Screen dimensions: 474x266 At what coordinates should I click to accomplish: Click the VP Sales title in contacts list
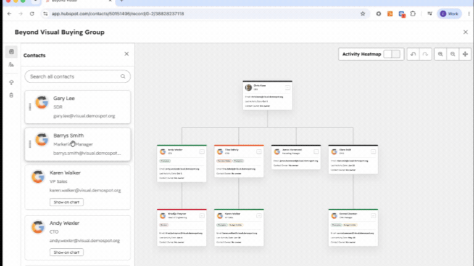coord(59,182)
